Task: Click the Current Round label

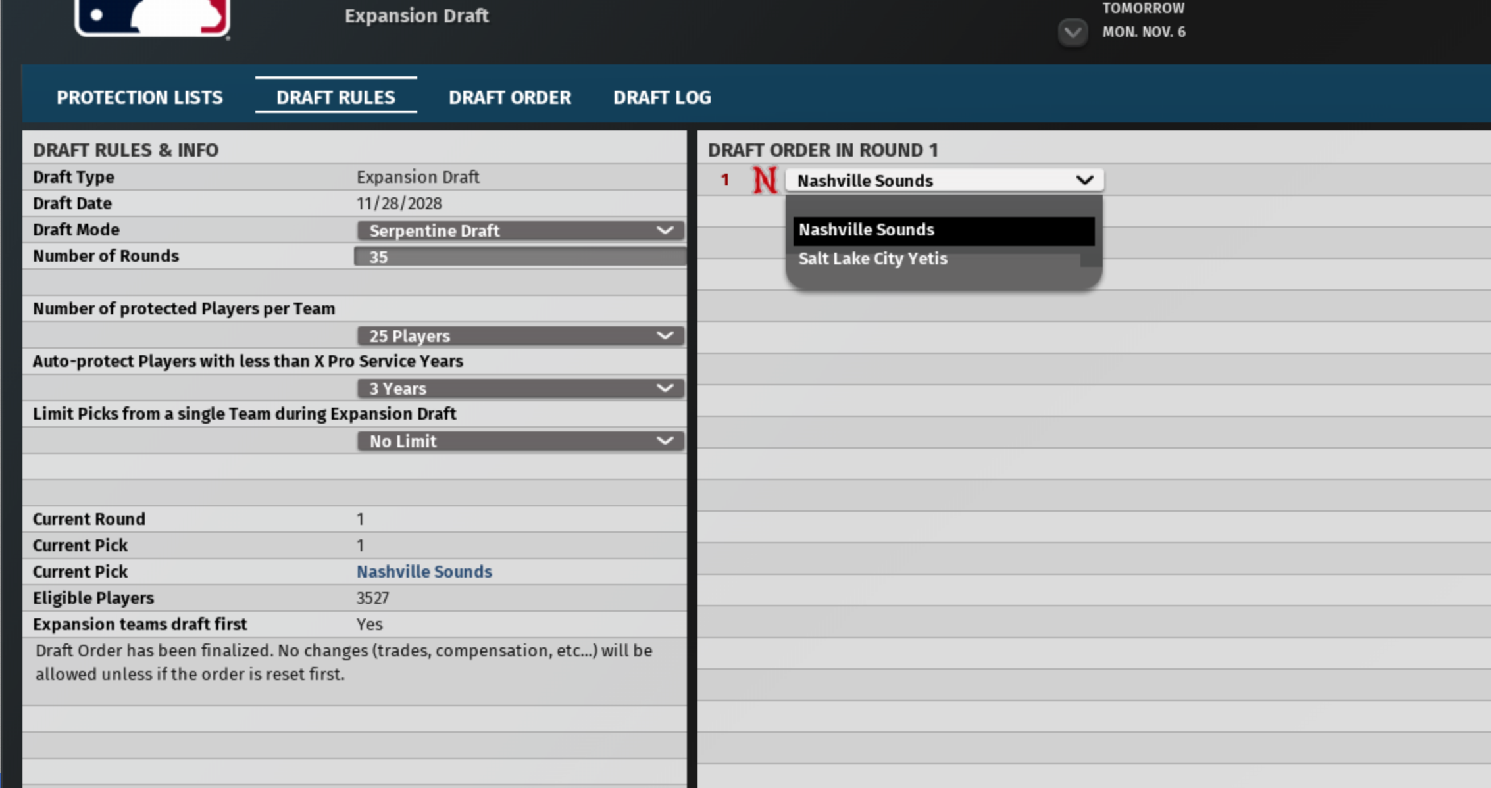Action: pos(89,519)
